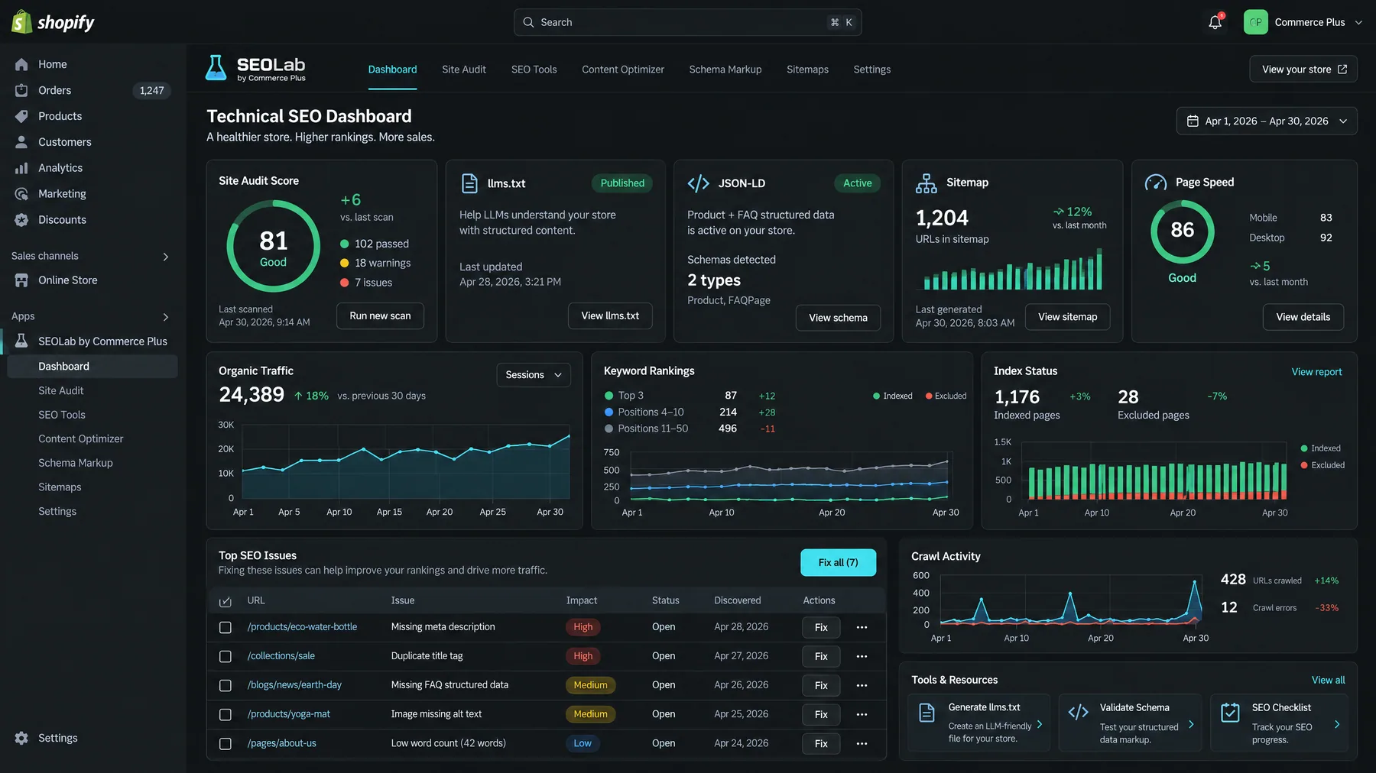
Task: Open Generate llms.txt resource chevron
Action: click(x=1040, y=724)
